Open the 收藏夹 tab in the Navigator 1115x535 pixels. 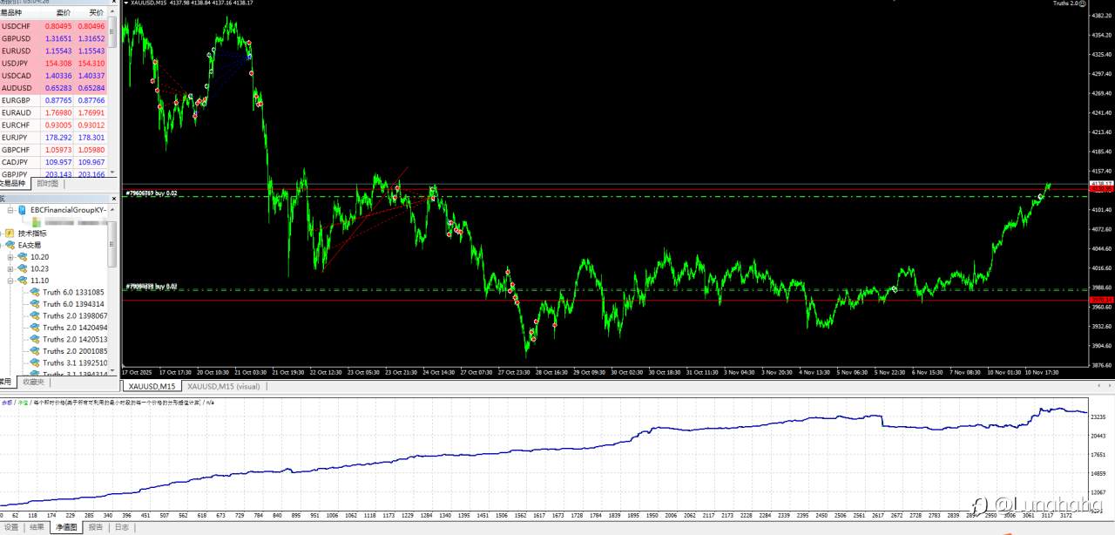[x=33, y=382]
